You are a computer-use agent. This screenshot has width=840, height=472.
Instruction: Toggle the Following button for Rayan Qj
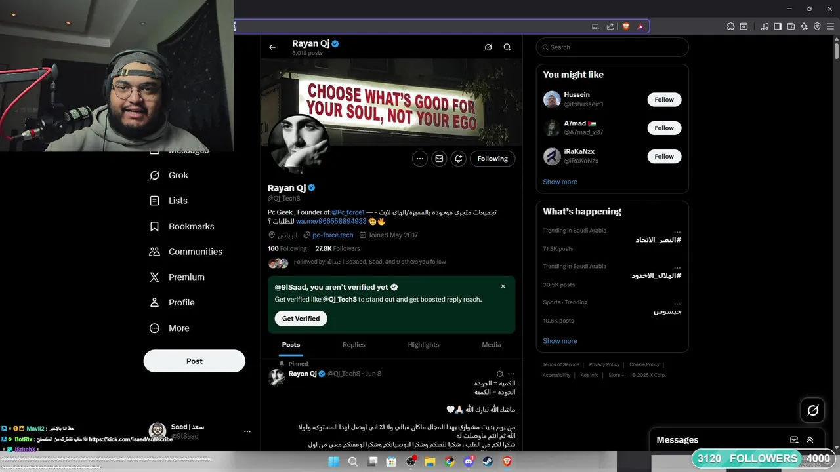[x=493, y=159]
